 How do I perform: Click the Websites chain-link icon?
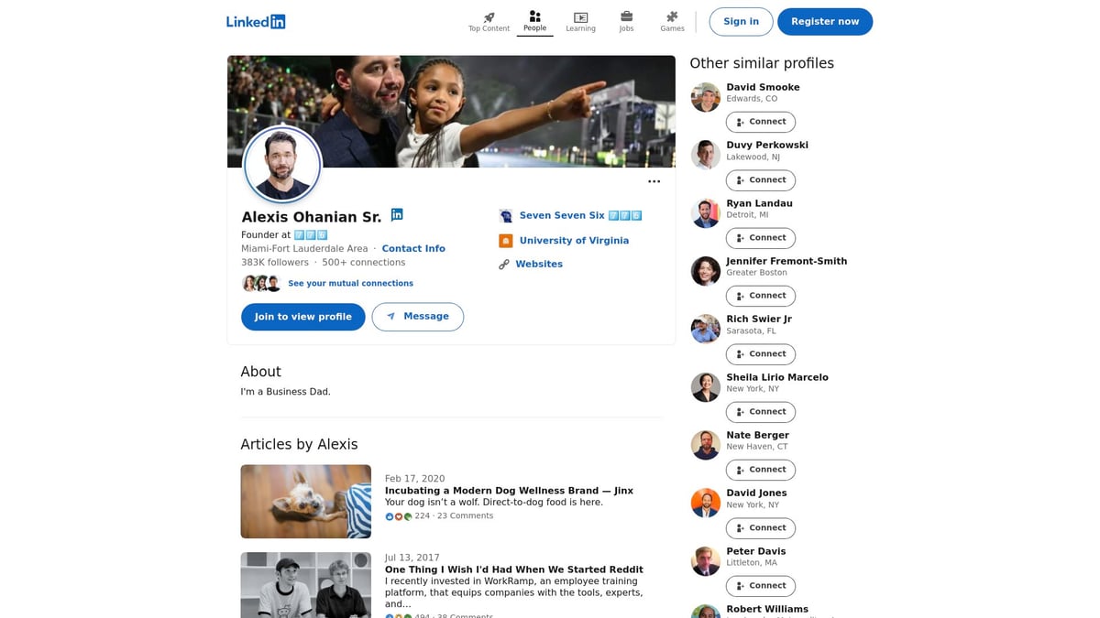click(x=504, y=264)
